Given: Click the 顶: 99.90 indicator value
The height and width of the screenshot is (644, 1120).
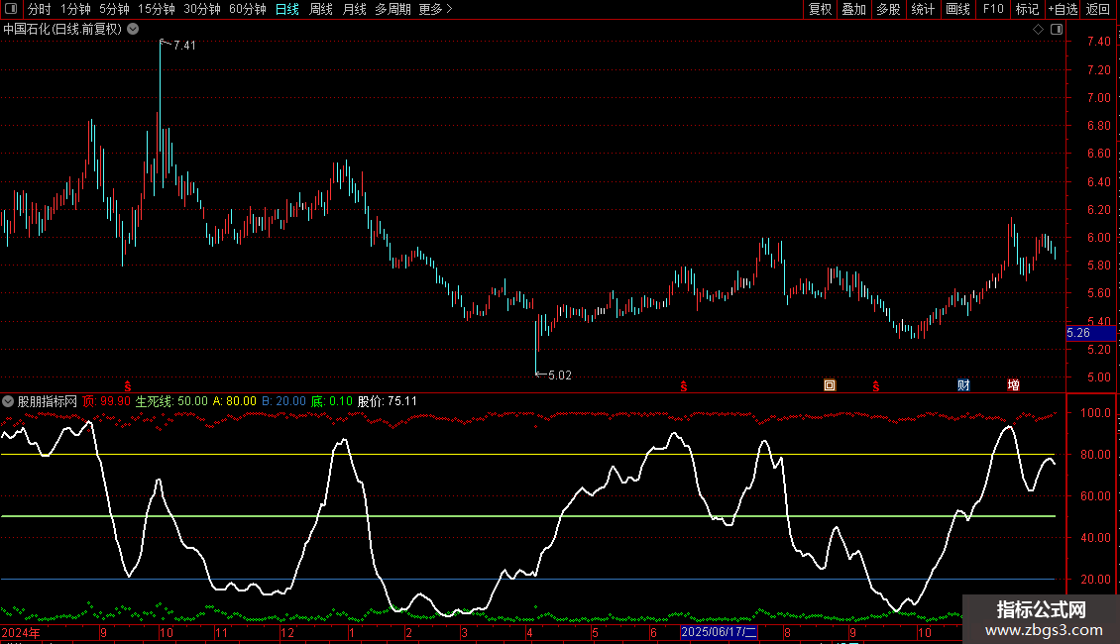Looking at the screenshot, I should click(x=106, y=401).
